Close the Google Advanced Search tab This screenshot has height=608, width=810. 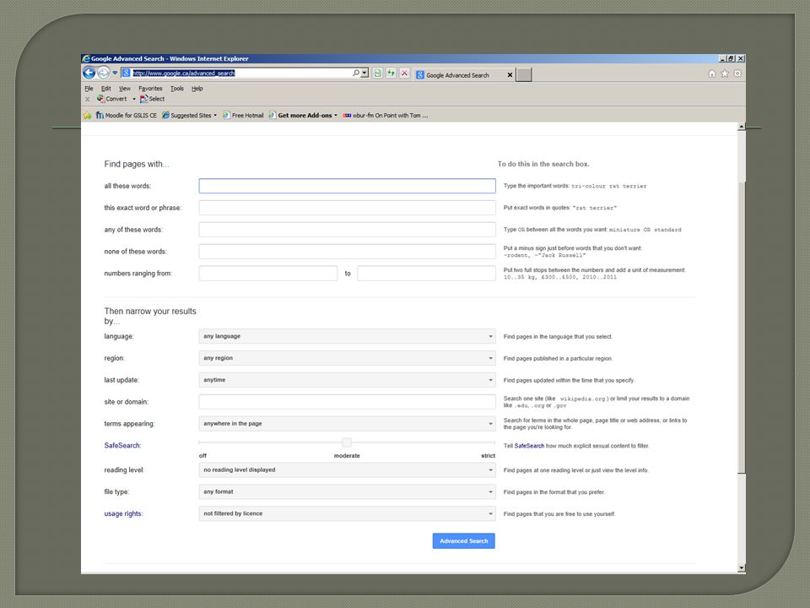tap(510, 75)
